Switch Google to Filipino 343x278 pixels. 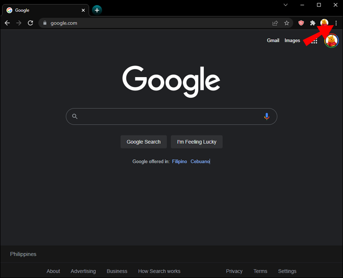coord(179,162)
